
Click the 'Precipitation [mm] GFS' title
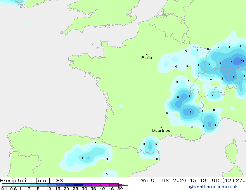tap(31, 181)
